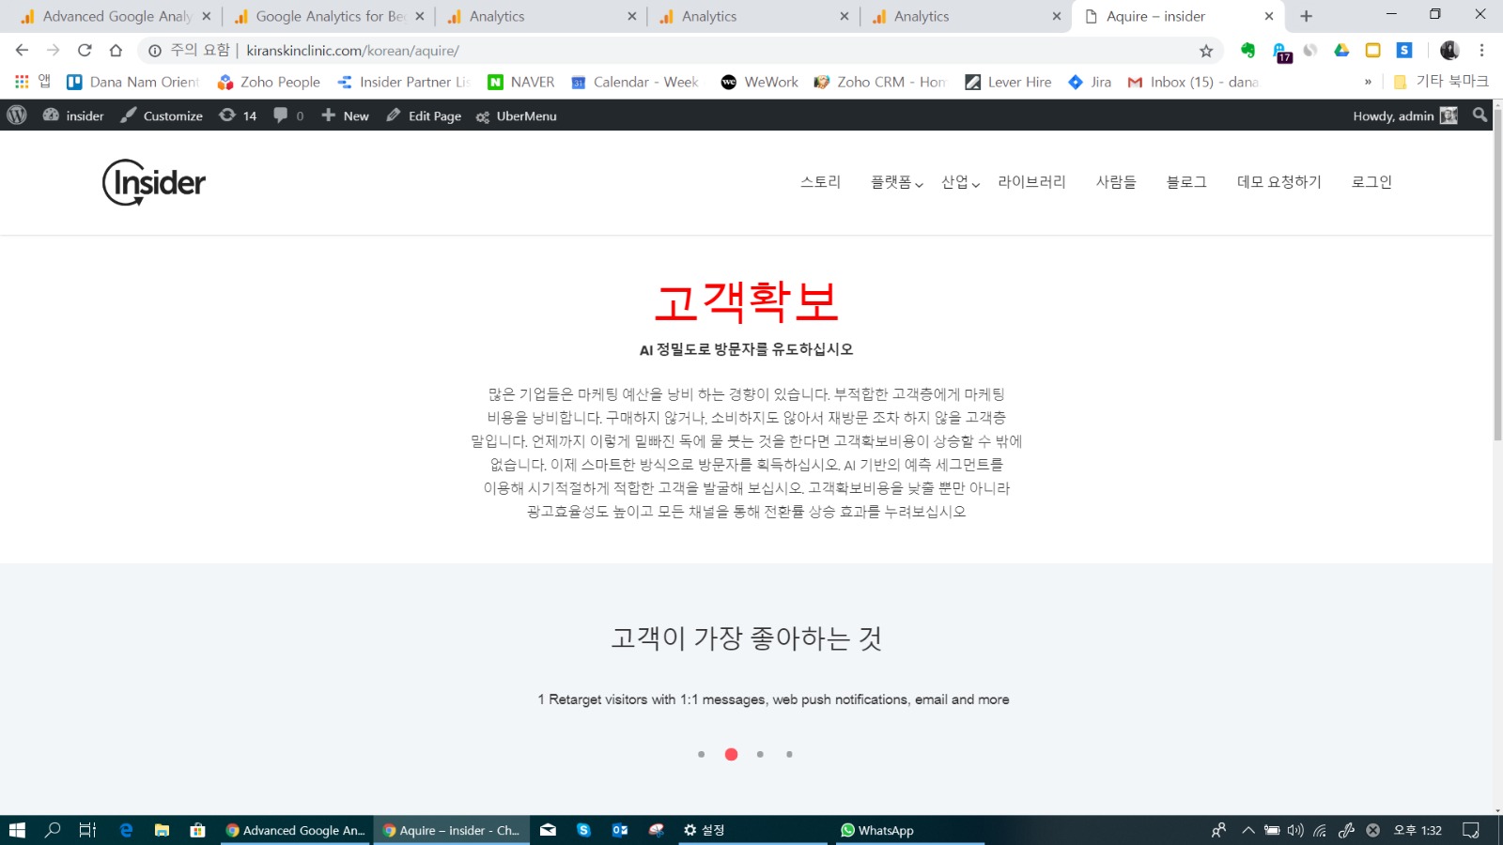Expand the 플랫폼 dropdown menu
Screen dimensions: 1503x845
pos(896,182)
